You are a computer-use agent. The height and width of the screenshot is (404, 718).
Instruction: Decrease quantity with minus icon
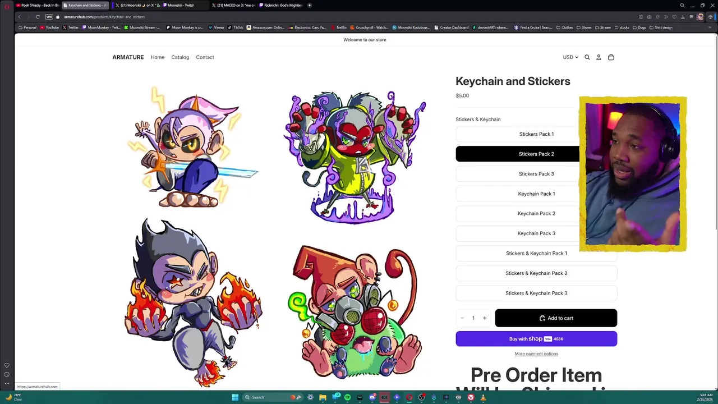462,318
